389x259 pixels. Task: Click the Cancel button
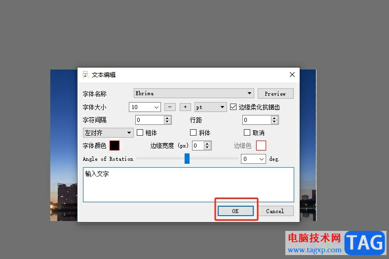[x=275, y=211]
